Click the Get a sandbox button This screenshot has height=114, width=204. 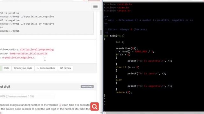46,68
